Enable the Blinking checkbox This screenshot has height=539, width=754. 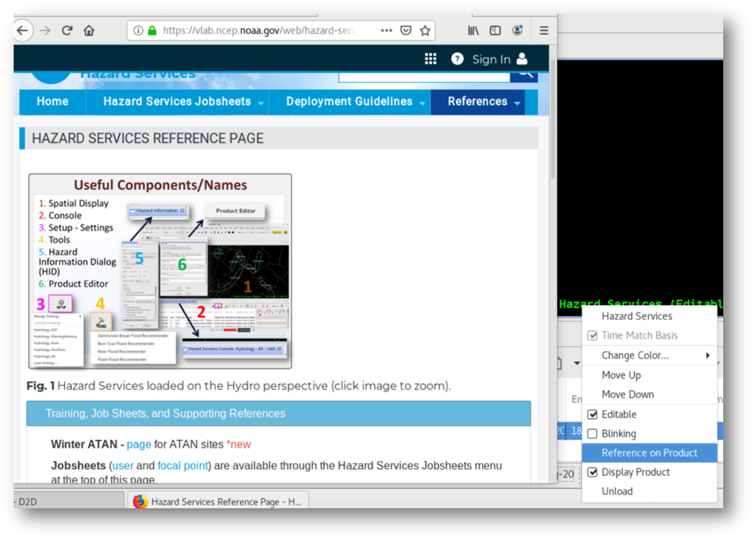(592, 433)
